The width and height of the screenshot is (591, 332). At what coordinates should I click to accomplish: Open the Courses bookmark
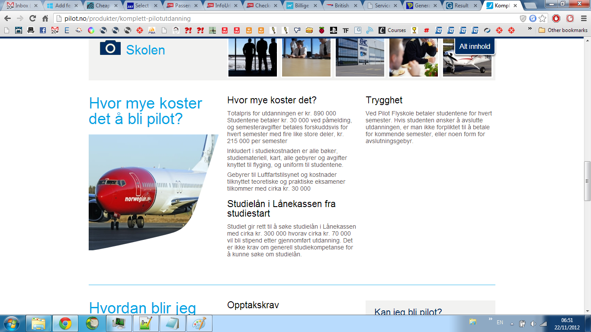[392, 30]
